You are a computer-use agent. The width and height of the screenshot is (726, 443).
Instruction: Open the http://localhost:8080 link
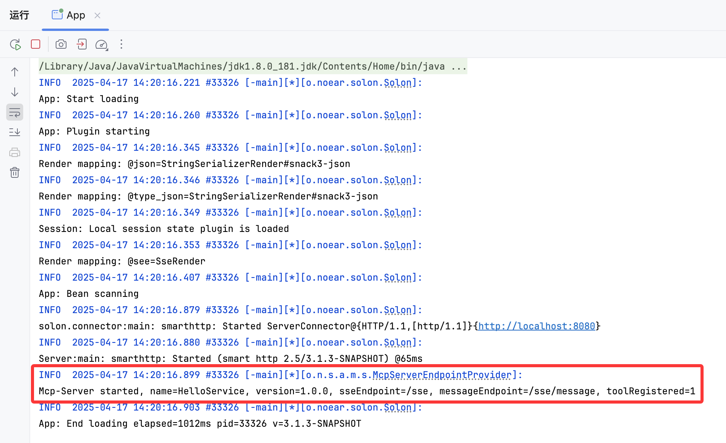click(x=537, y=326)
